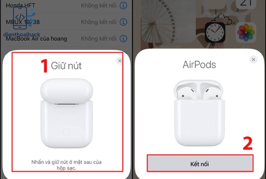Tap the AirPods title text
The height and width of the screenshot is (179, 266).
199,65
